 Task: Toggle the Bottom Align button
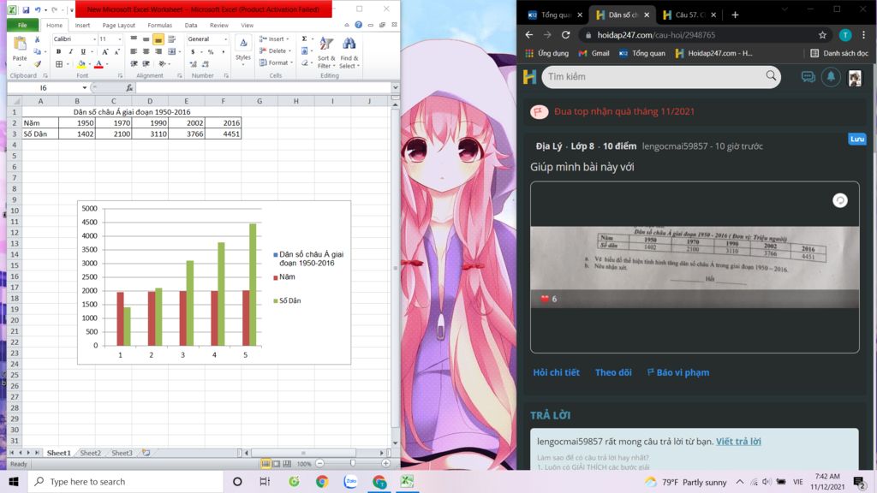158,39
